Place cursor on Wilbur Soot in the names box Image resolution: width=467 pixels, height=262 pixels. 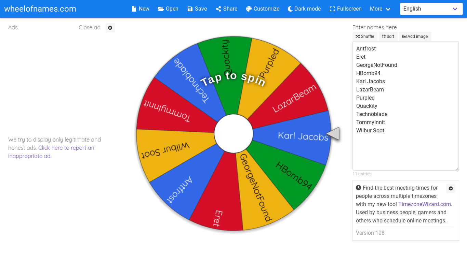point(370,131)
